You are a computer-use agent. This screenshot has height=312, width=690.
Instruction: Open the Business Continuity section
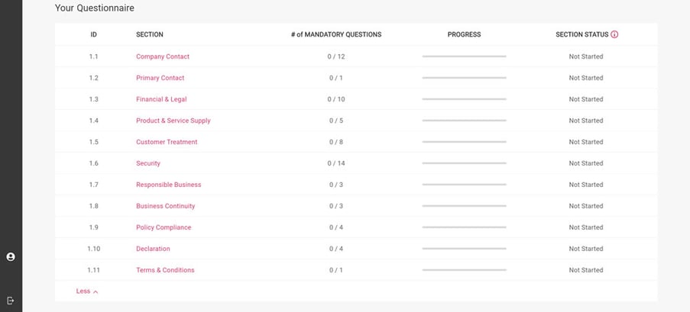click(x=166, y=206)
